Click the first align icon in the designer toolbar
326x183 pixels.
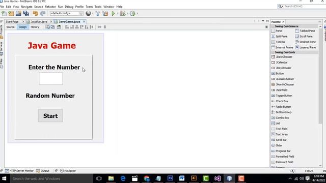[67, 27]
